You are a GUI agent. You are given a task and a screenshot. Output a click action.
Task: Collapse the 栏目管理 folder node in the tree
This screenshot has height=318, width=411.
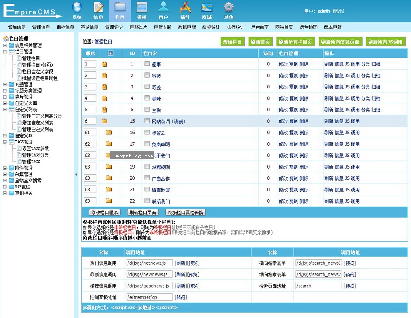[x=5, y=52]
